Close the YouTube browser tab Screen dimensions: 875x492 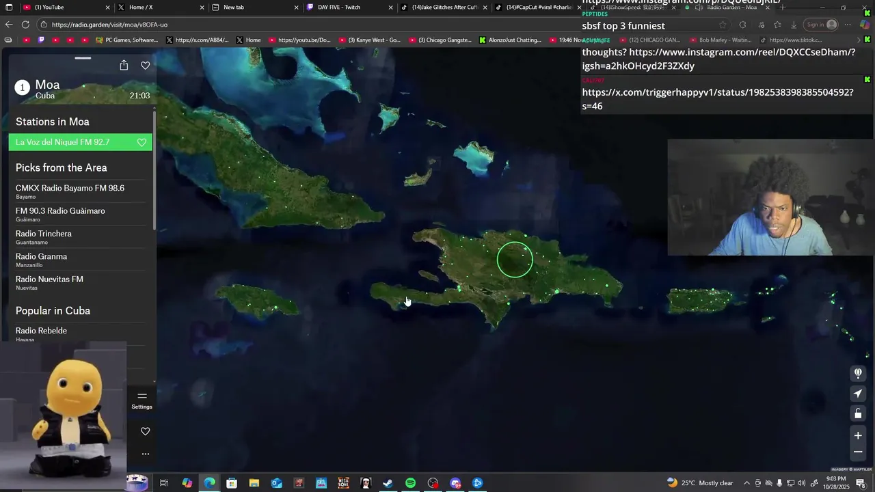coord(107,8)
